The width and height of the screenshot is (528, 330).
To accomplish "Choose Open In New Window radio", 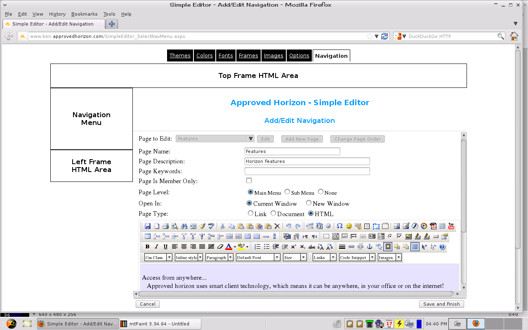I will pos(309,203).
